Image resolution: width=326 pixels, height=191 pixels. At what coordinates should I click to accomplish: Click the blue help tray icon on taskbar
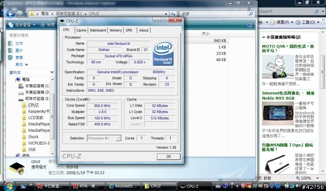click(225, 186)
